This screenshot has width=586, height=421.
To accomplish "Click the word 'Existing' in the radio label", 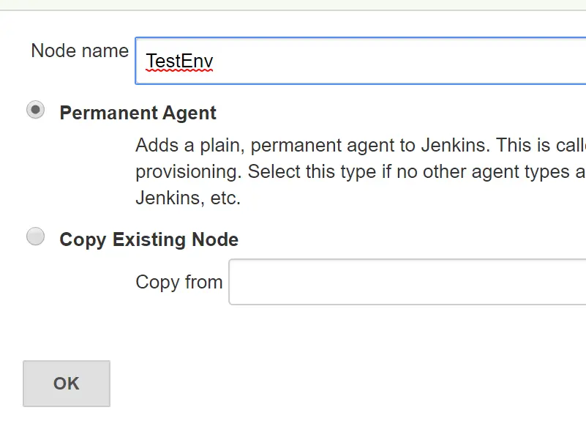I will [147, 239].
